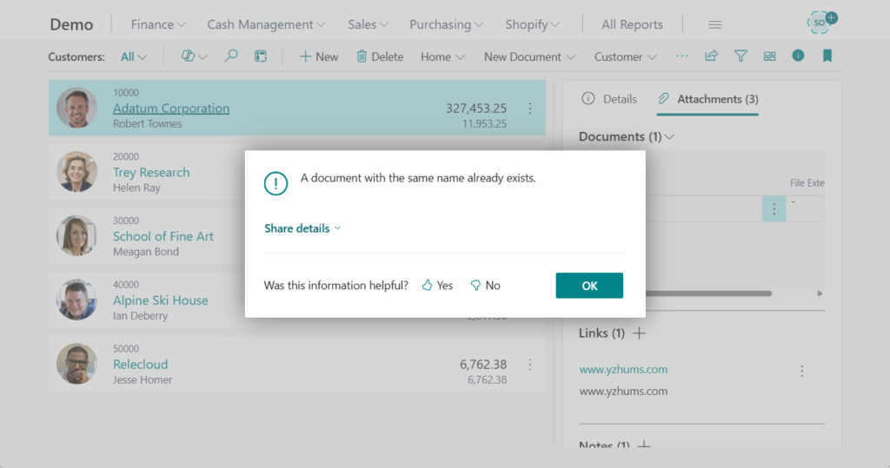Open the information FactBox icon

point(798,56)
